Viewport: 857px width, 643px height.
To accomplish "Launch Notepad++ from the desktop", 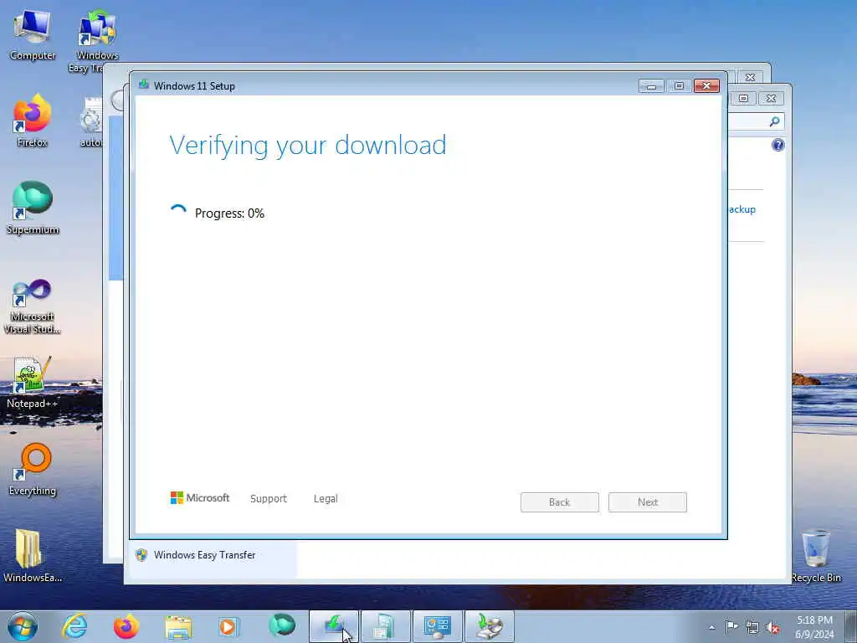I will (33, 382).
